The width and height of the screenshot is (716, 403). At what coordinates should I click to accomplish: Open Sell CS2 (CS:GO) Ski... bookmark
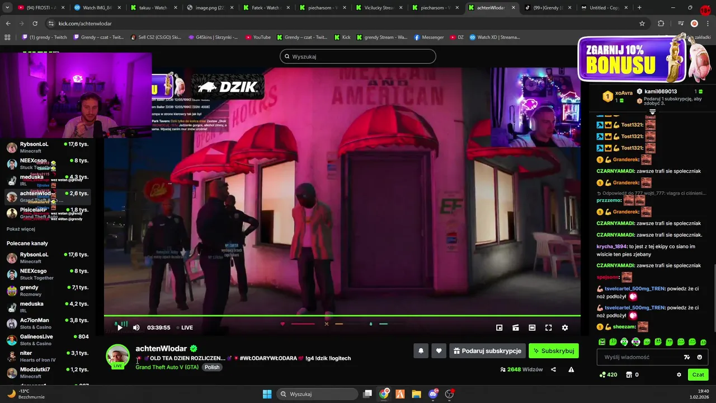(x=156, y=38)
